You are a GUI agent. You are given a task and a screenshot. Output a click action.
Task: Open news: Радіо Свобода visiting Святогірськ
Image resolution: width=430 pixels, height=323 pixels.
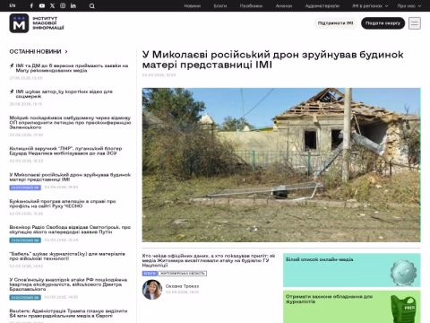[x=70, y=230]
